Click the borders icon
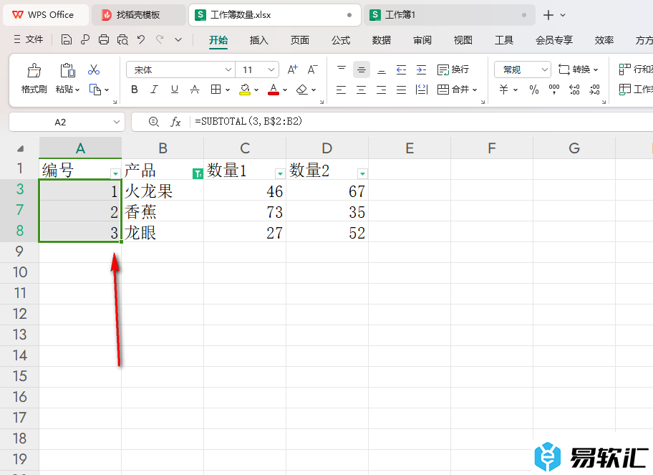 (216, 89)
